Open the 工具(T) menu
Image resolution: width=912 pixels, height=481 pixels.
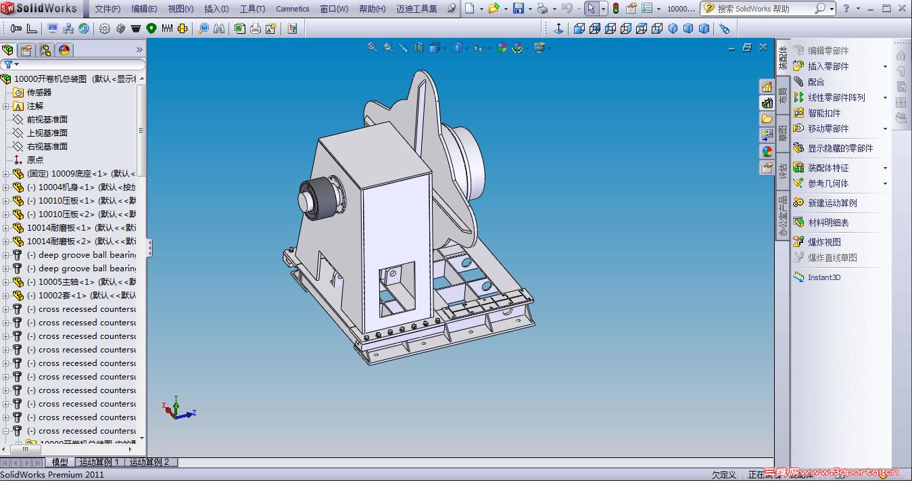pos(252,9)
